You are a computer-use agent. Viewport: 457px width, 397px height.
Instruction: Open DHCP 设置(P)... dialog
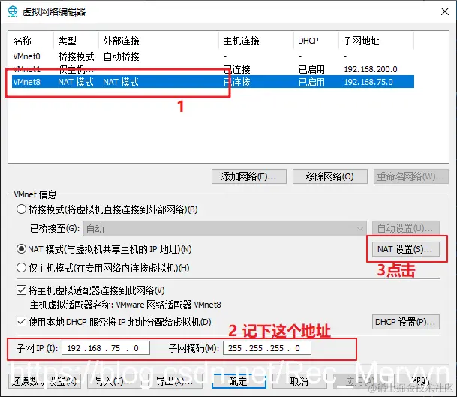click(x=406, y=322)
